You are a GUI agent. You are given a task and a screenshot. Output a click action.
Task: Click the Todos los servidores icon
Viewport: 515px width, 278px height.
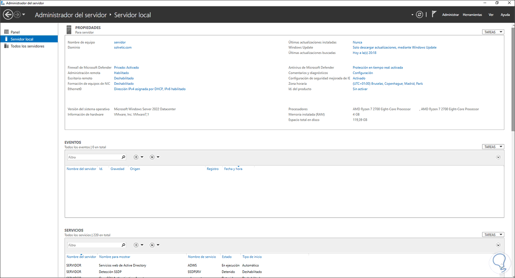pos(6,46)
